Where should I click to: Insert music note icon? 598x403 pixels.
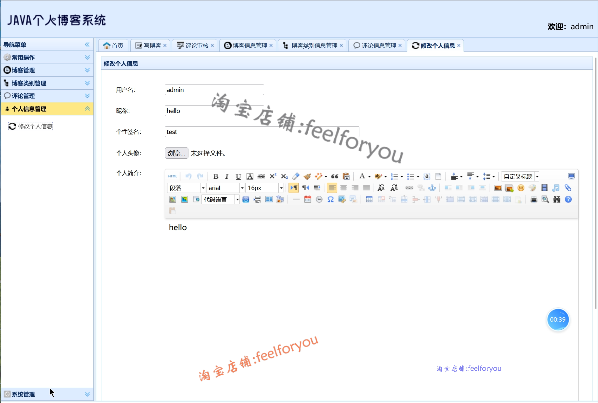pos(556,188)
